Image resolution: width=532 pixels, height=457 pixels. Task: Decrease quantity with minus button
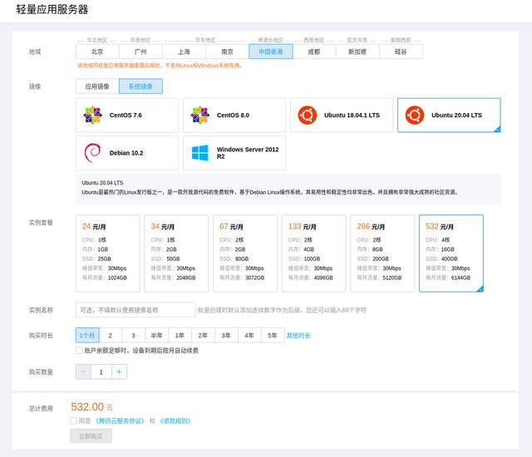[x=83, y=372]
